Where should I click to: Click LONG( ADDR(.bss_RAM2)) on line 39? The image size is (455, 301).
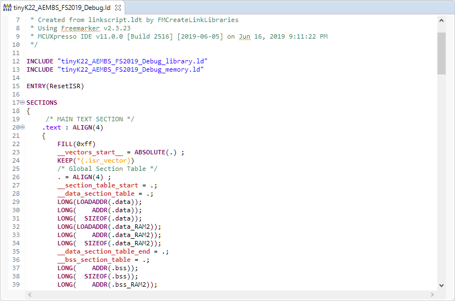tap(107, 285)
